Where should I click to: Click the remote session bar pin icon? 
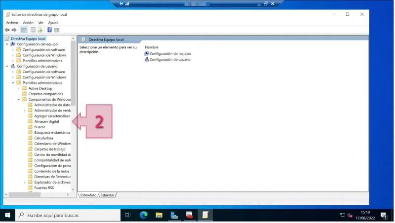tap(121, 3)
